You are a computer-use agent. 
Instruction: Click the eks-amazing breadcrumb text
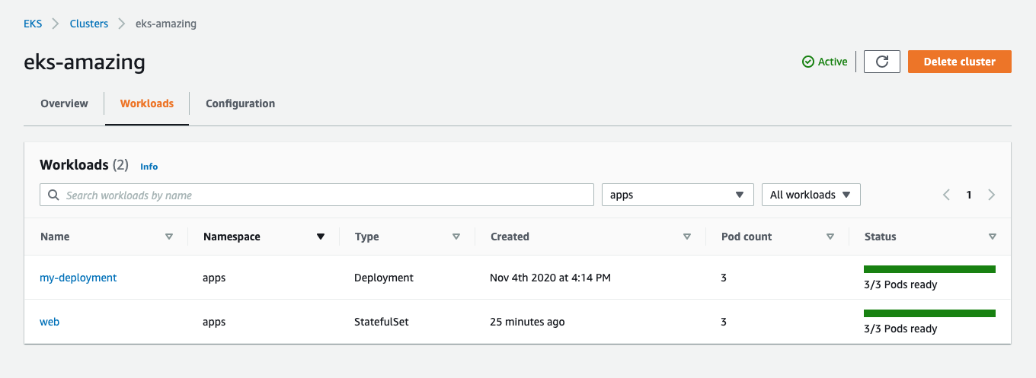(166, 24)
